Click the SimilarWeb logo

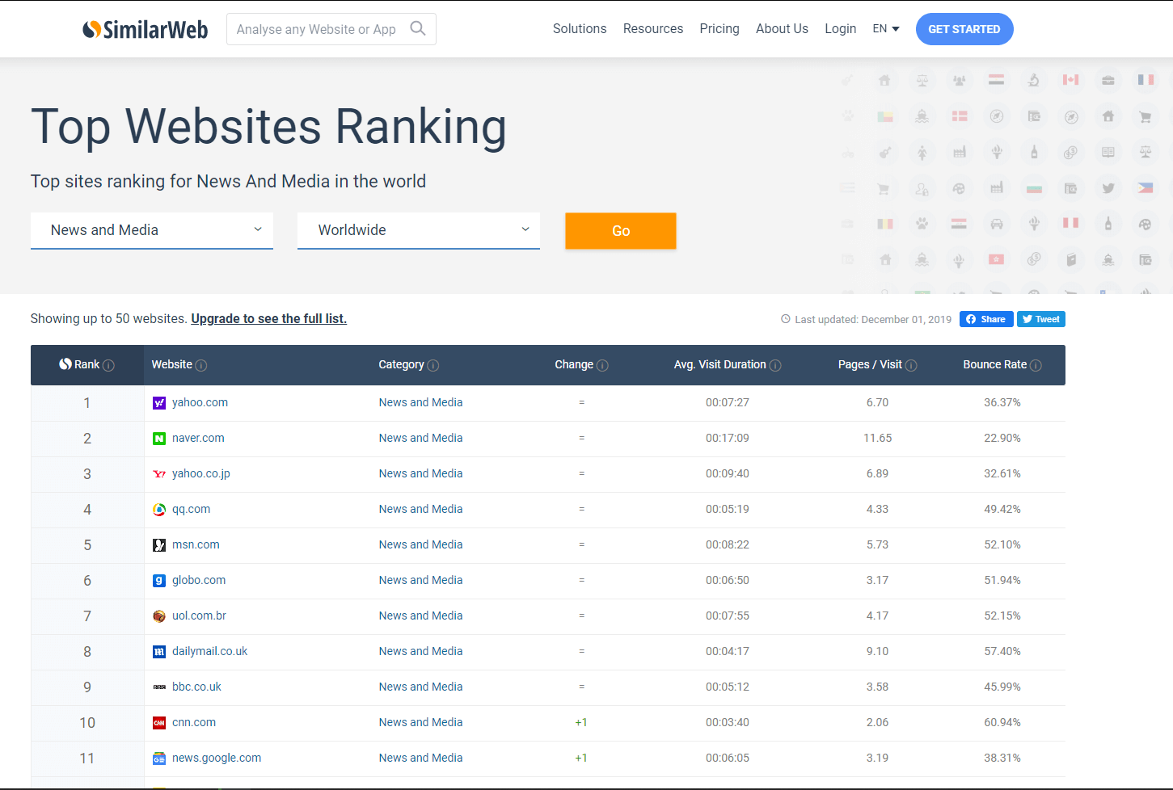pyautogui.click(x=146, y=29)
